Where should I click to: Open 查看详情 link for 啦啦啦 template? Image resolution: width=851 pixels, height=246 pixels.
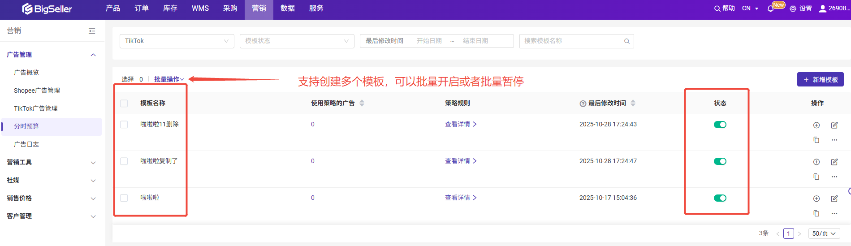point(460,198)
